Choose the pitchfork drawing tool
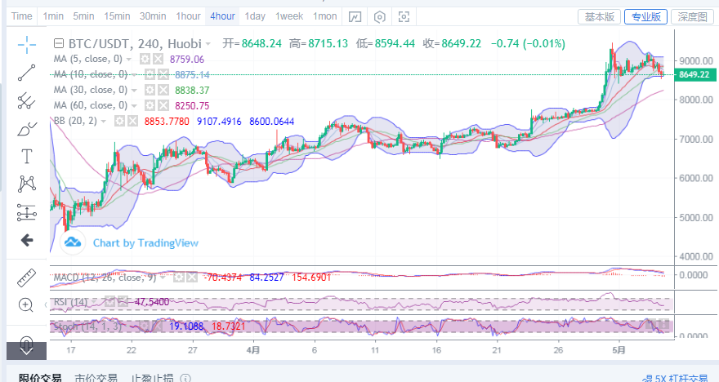719x382 pixels. pos(27,100)
